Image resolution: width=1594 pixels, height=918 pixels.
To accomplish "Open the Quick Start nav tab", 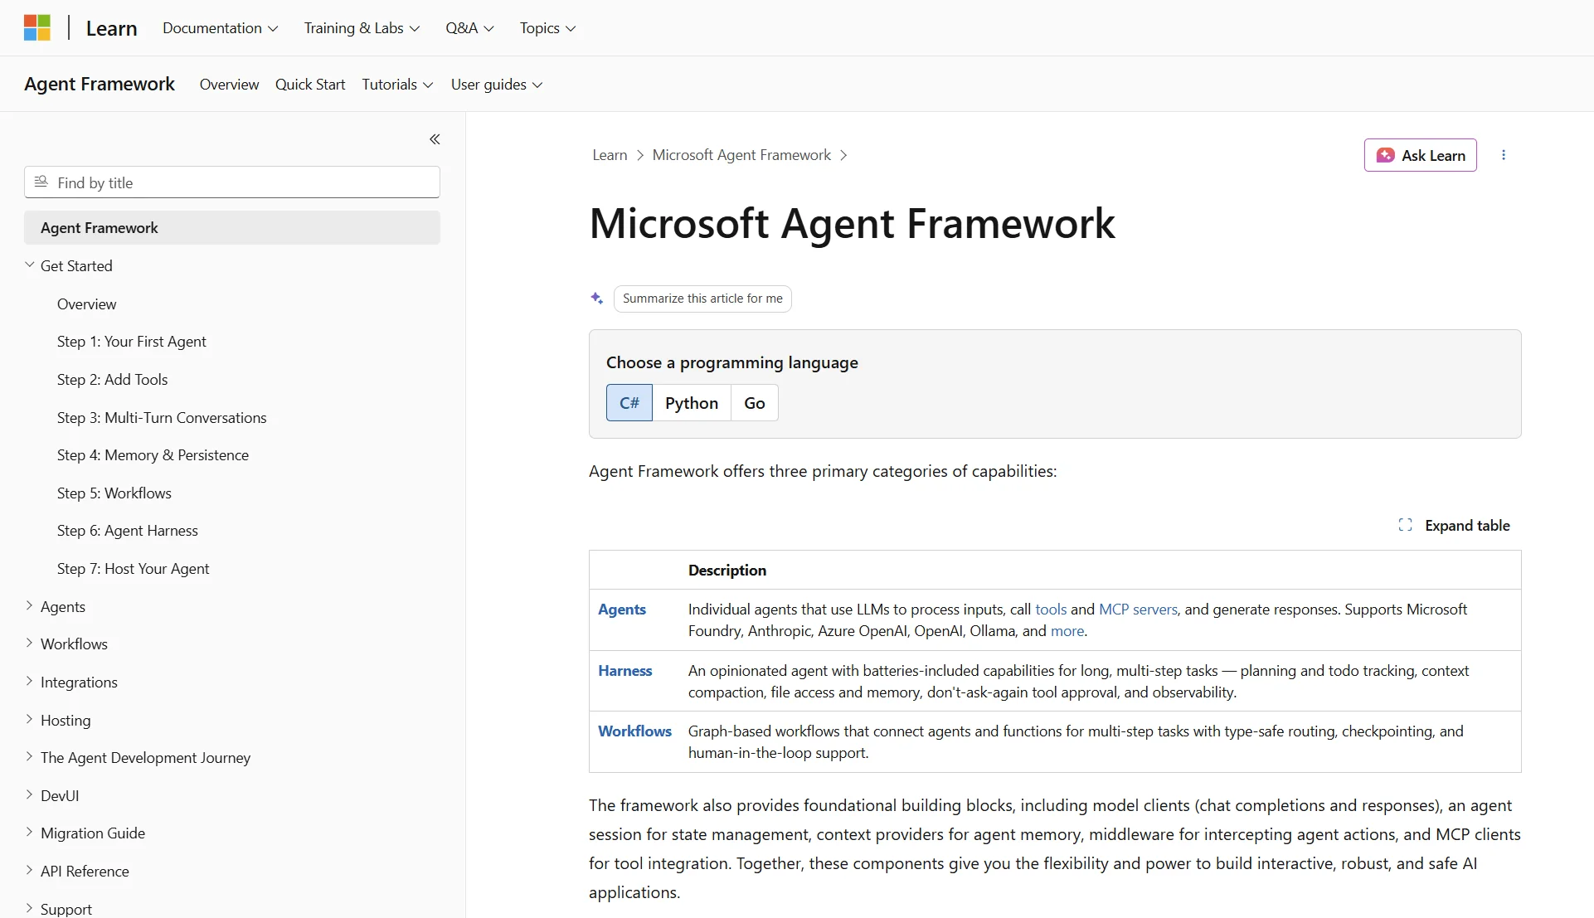I will pyautogui.click(x=310, y=85).
